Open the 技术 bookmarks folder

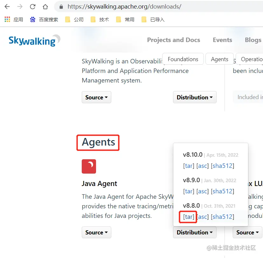pyautogui.click(x=100, y=20)
